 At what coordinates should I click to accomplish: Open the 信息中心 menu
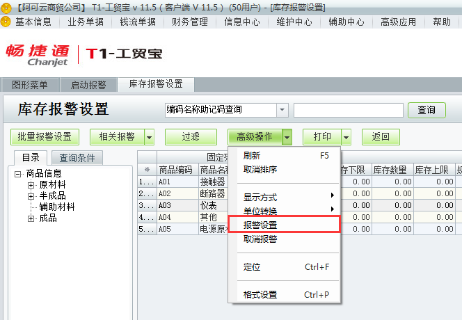click(x=242, y=22)
